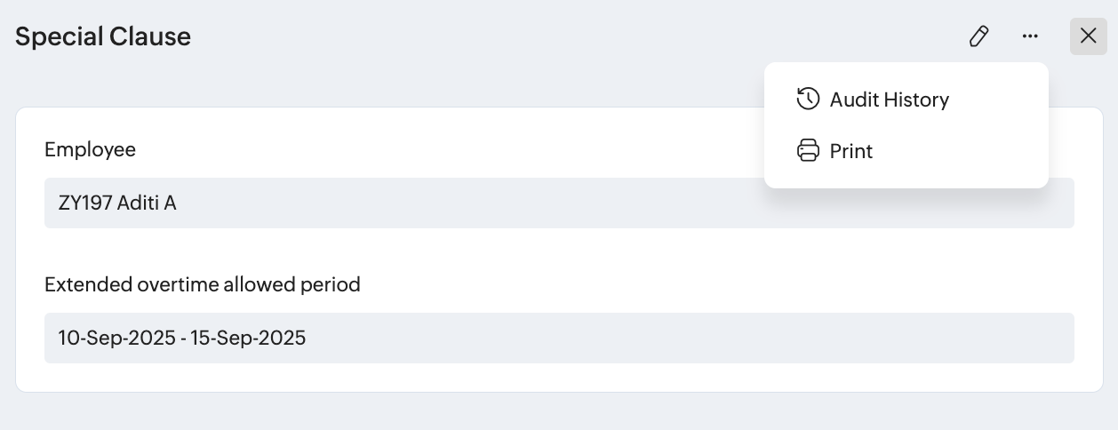Click empty space right of ZY197 Aditi A
This screenshot has height=430, width=1118.
point(533,203)
